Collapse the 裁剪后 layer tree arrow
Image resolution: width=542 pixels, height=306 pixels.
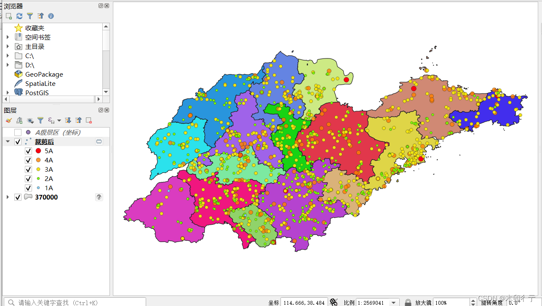[7, 141]
